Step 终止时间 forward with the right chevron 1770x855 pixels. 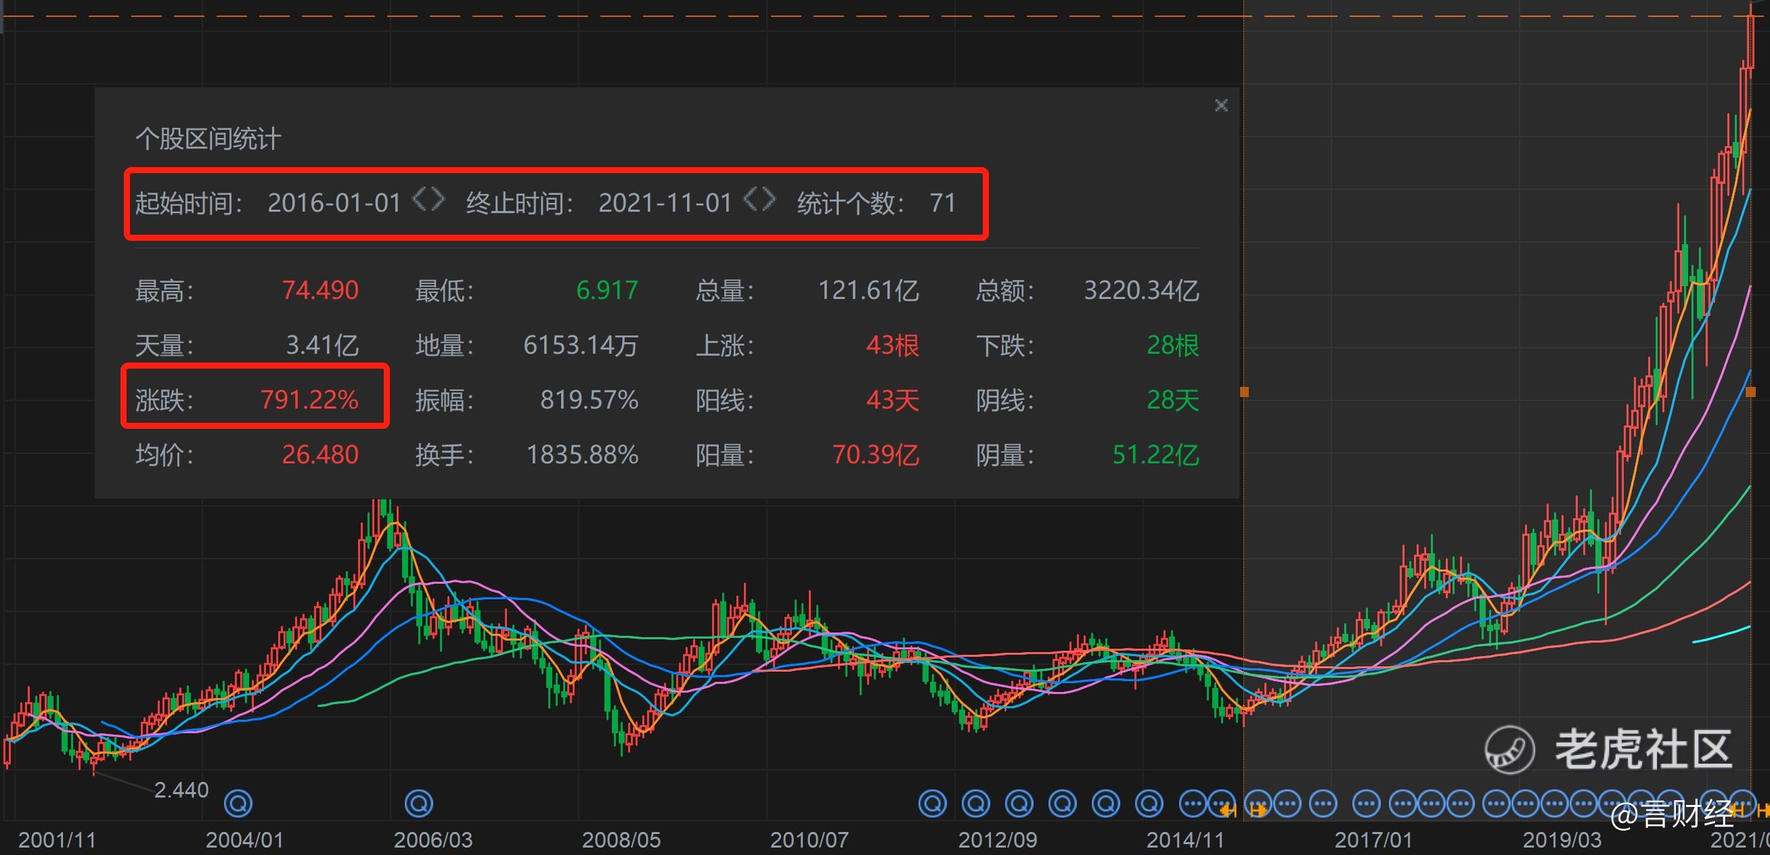coord(768,200)
